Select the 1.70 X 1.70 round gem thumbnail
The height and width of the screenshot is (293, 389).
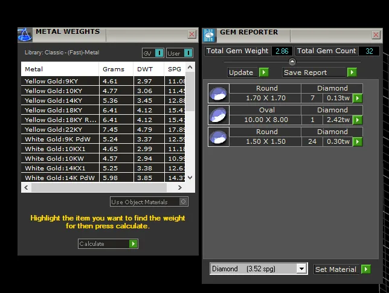tap(218, 93)
